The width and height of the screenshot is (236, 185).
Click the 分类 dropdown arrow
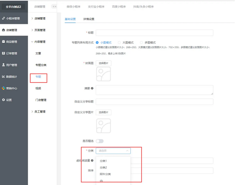pyautogui.click(x=127, y=151)
